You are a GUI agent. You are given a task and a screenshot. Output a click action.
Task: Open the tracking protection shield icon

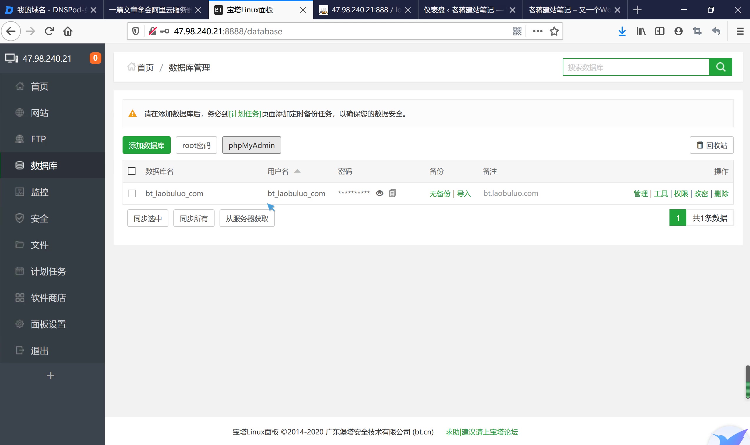[x=136, y=31]
